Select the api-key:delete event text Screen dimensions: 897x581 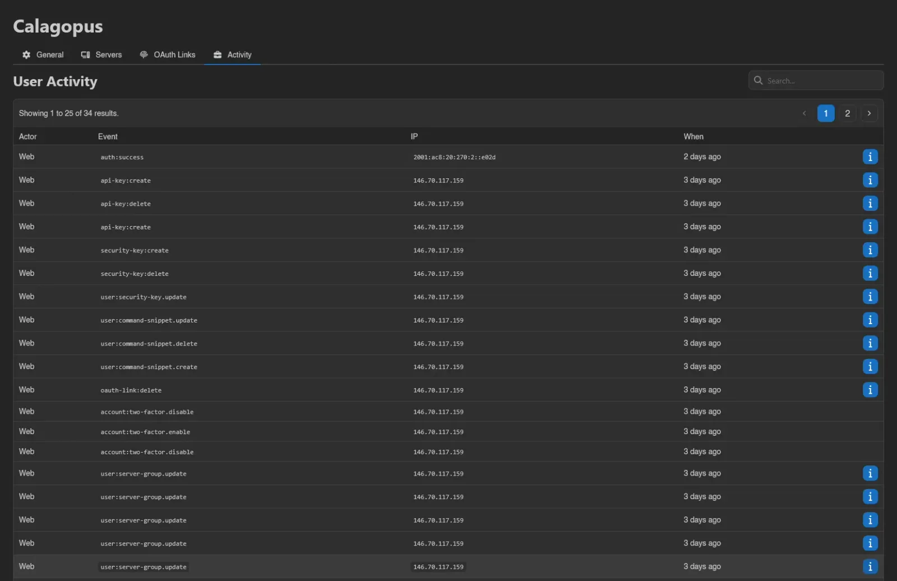[x=126, y=204]
